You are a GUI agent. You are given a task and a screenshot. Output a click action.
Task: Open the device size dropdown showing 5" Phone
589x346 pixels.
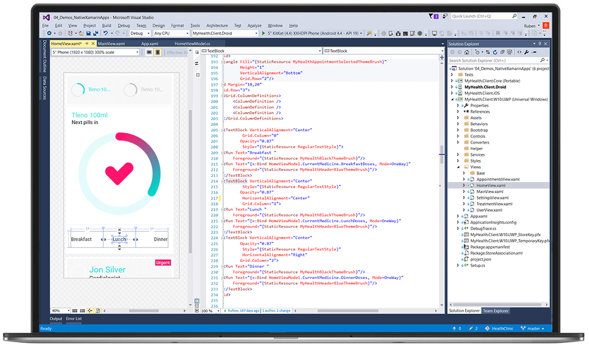(x=95, y=52)
